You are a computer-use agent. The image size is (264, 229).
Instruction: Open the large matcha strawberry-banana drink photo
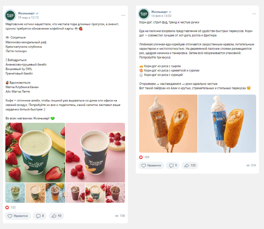point(35,152)
